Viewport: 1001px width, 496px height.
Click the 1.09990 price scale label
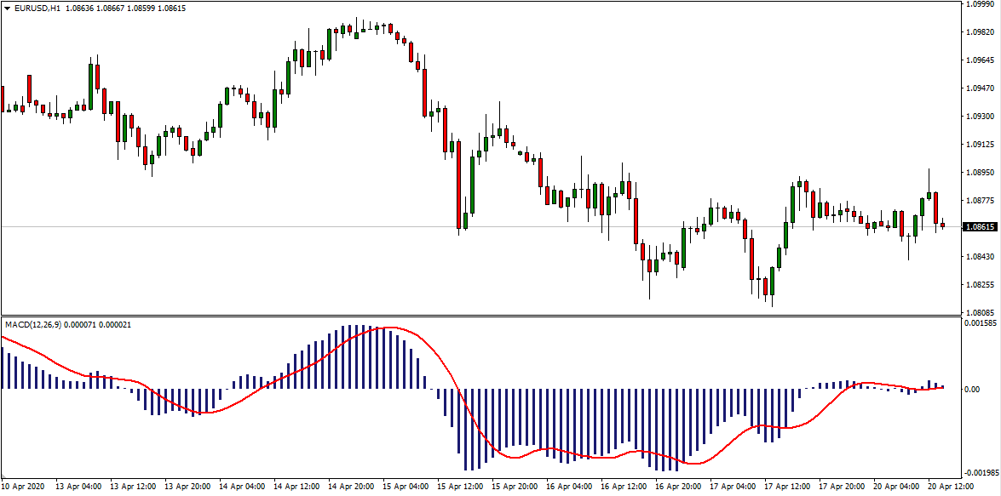[x=981, y=4]
